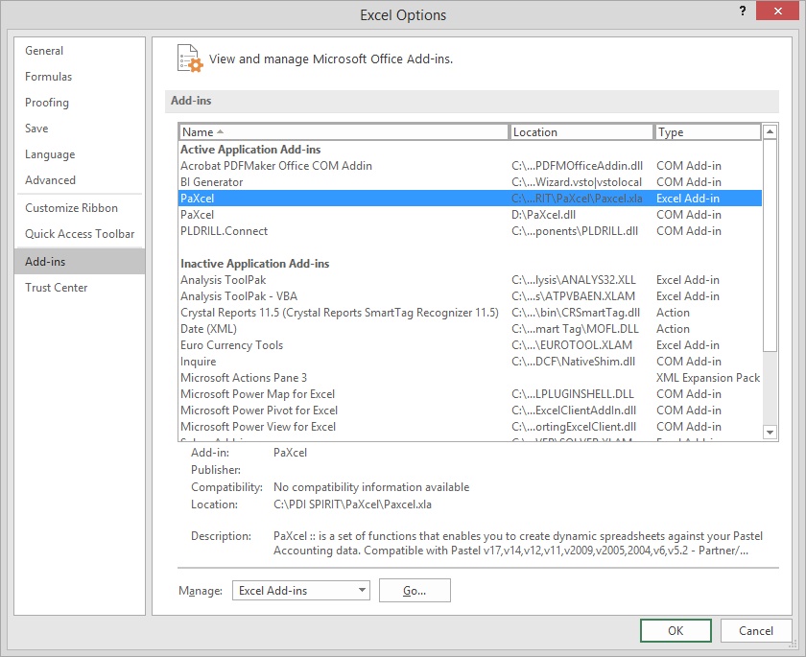Click the Inactive Application Add-ins group heading
This screenshot has width=806, height=657.
point(254,264)
